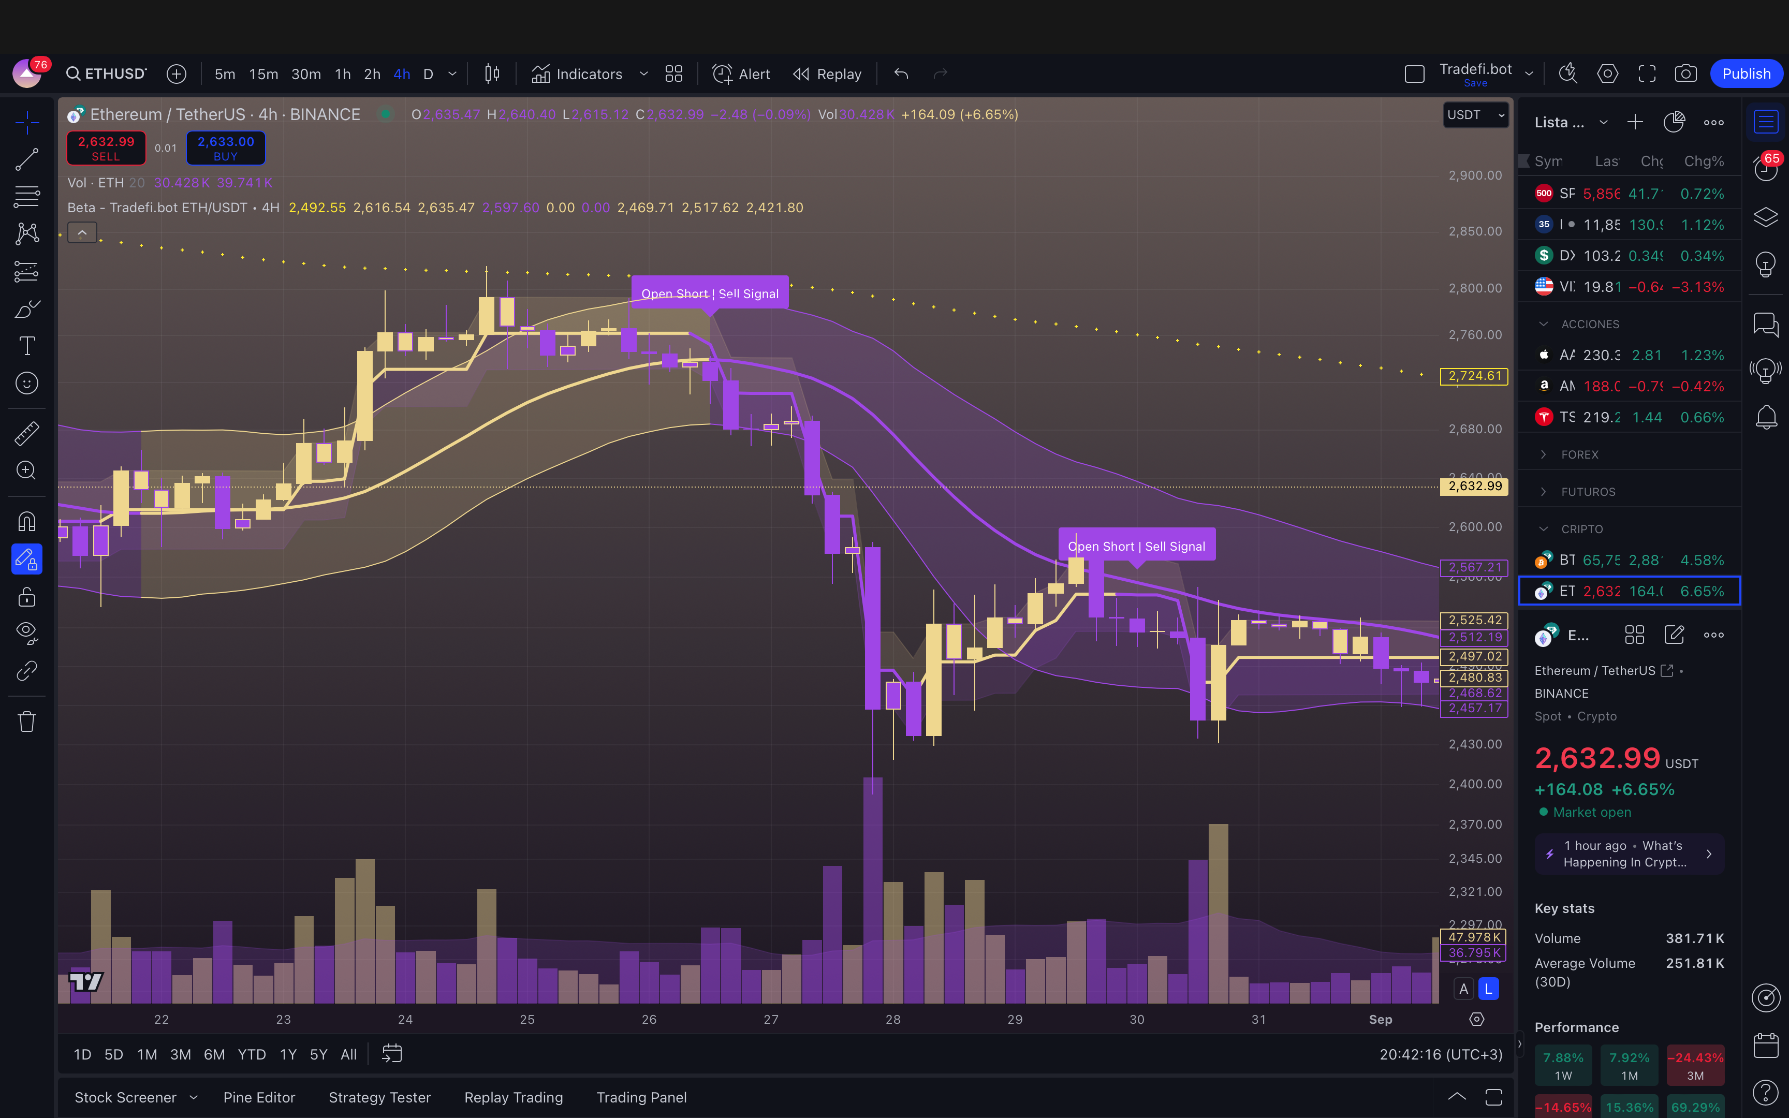Select the trend line drawing tool
The width and height of the screenshot is (1789, 1118).
click(x=26, y=159)
